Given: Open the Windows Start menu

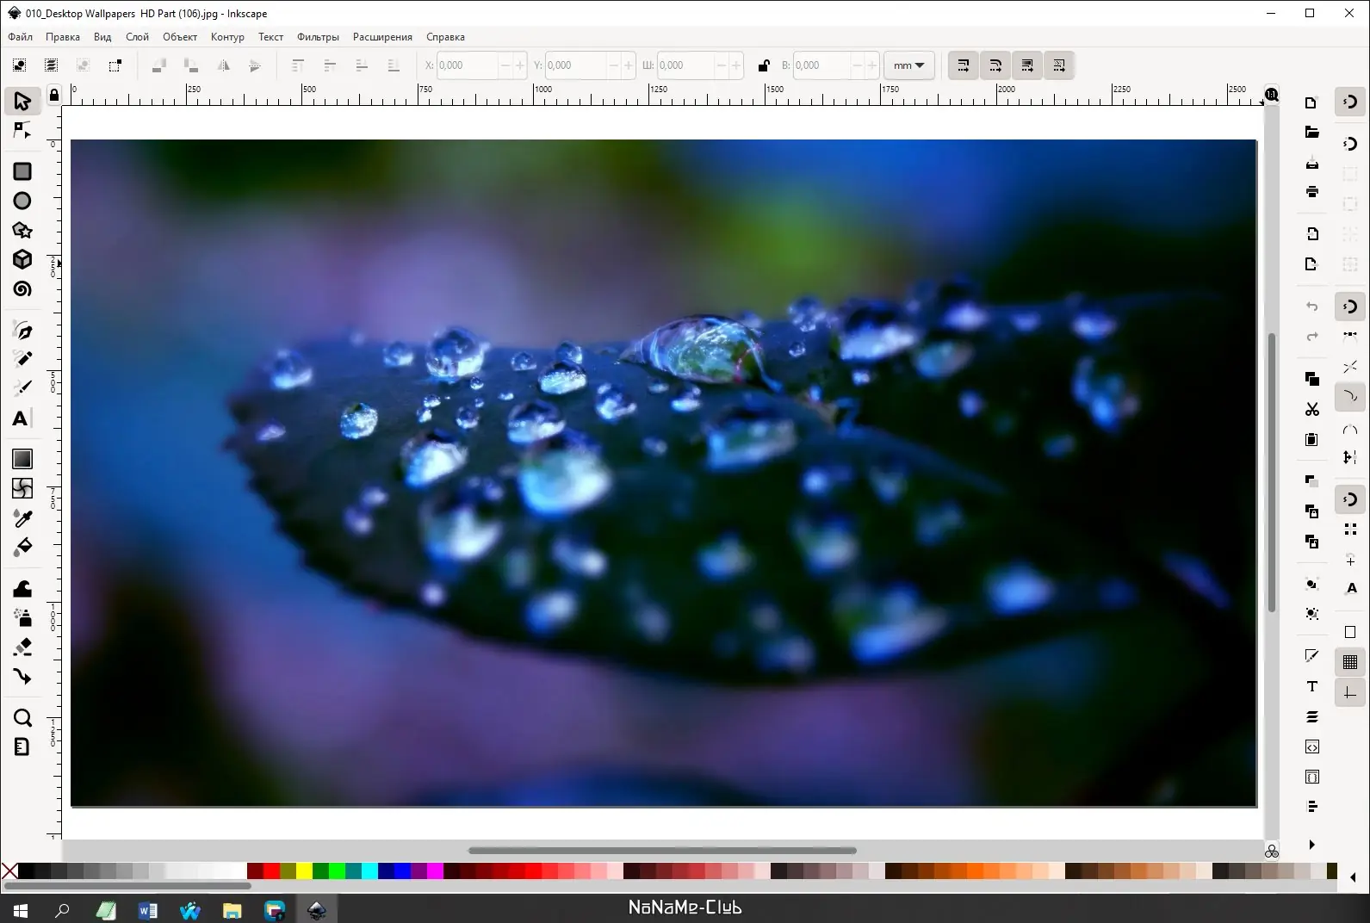Looking at the screenshot, I should click(21, 909).
